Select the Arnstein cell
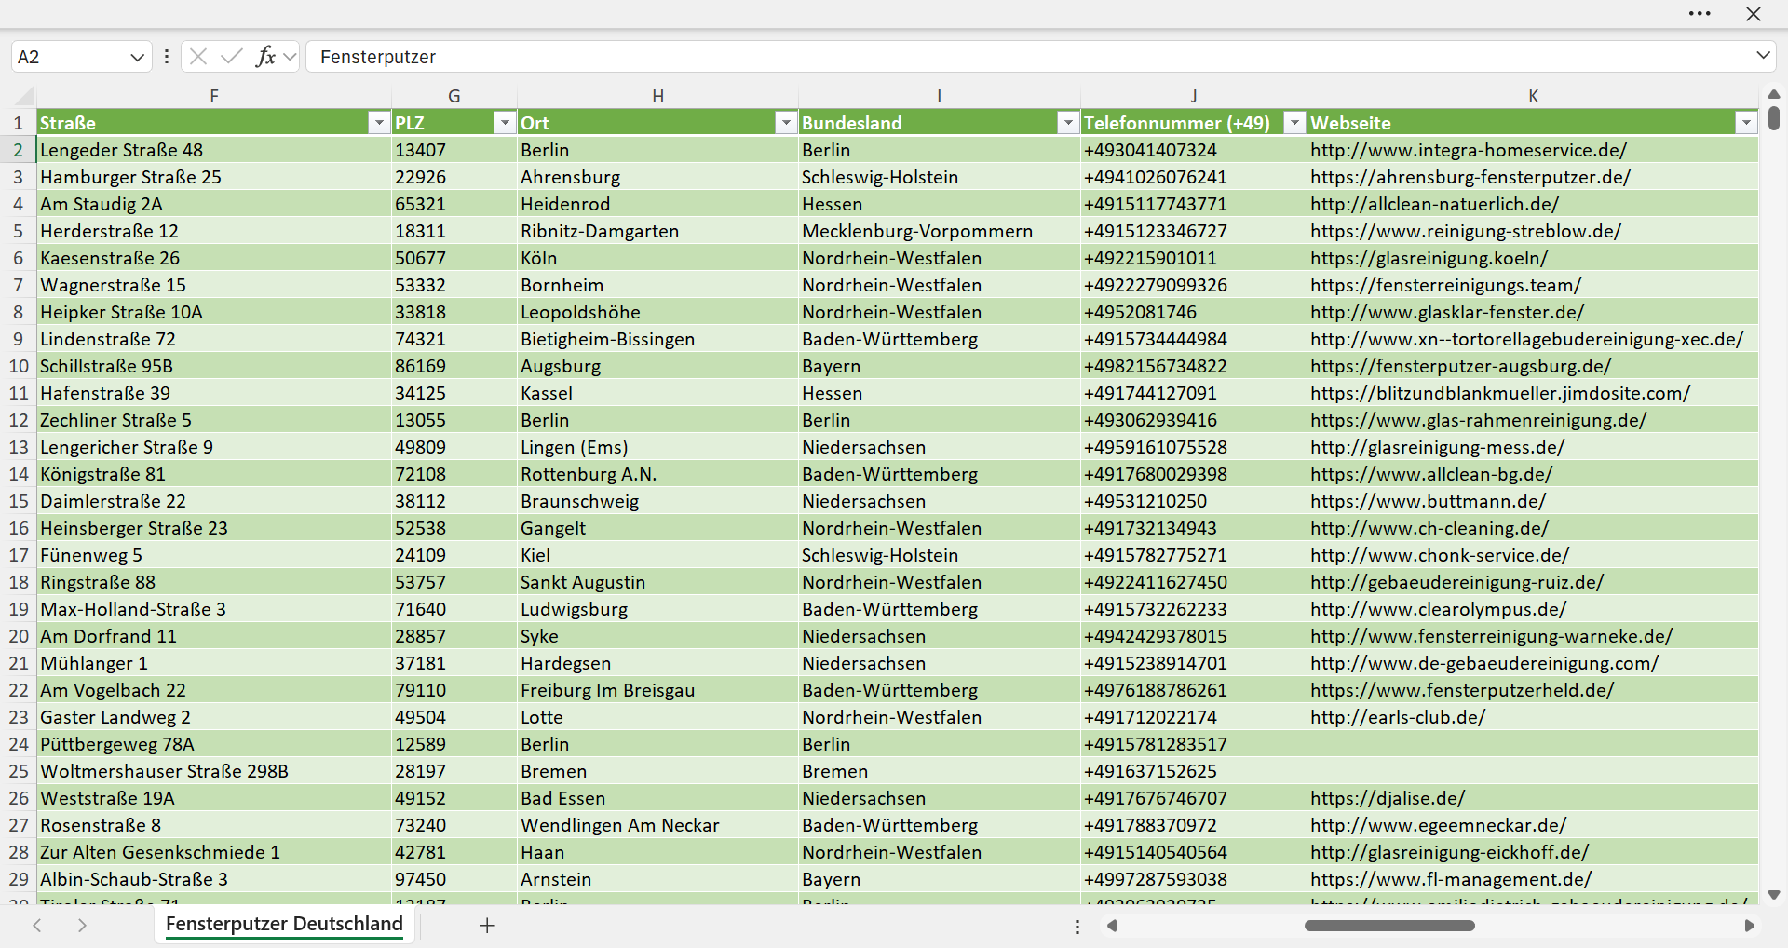The image size is (1788, 948). 657,879
